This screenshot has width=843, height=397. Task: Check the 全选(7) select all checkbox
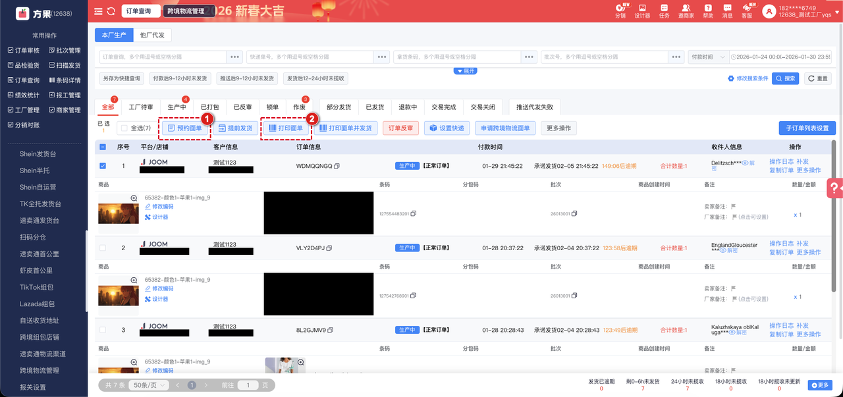[x=123, y=128]
